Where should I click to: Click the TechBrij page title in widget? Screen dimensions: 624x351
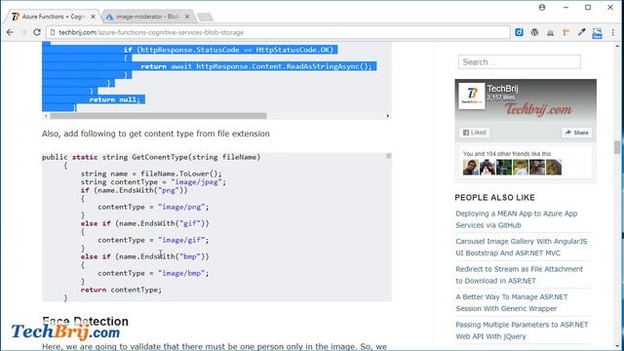click(503, 89)
